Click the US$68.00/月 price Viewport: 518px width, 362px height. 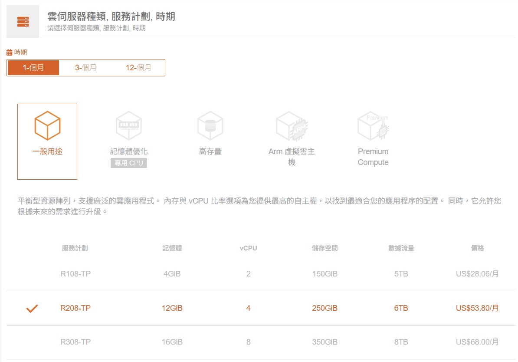click(x=477, y=342)
